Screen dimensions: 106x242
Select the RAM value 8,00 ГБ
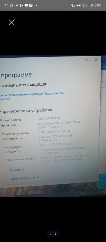point(55,132)
